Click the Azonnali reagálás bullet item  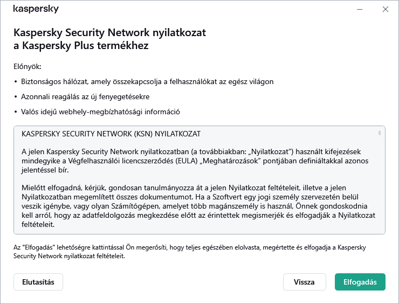point(85,97)
